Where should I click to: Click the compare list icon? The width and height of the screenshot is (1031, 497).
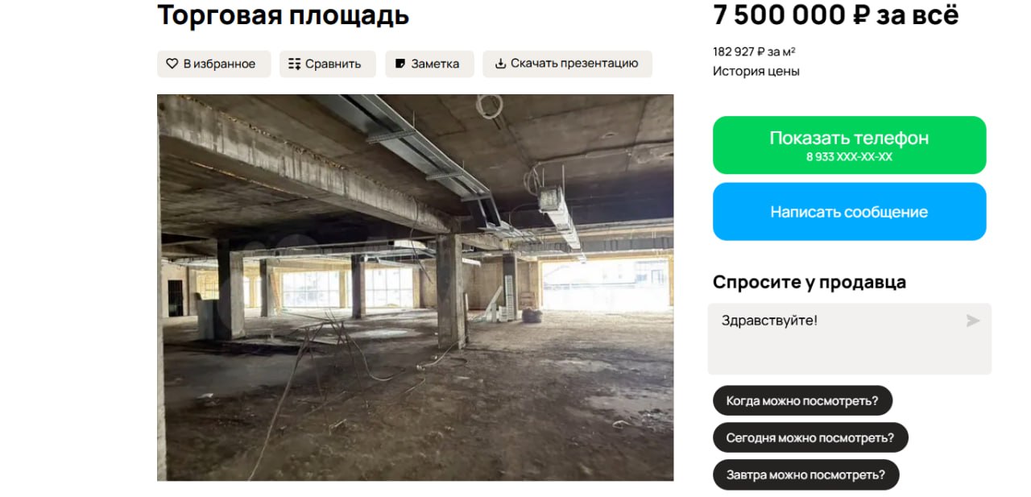(294, 64)
